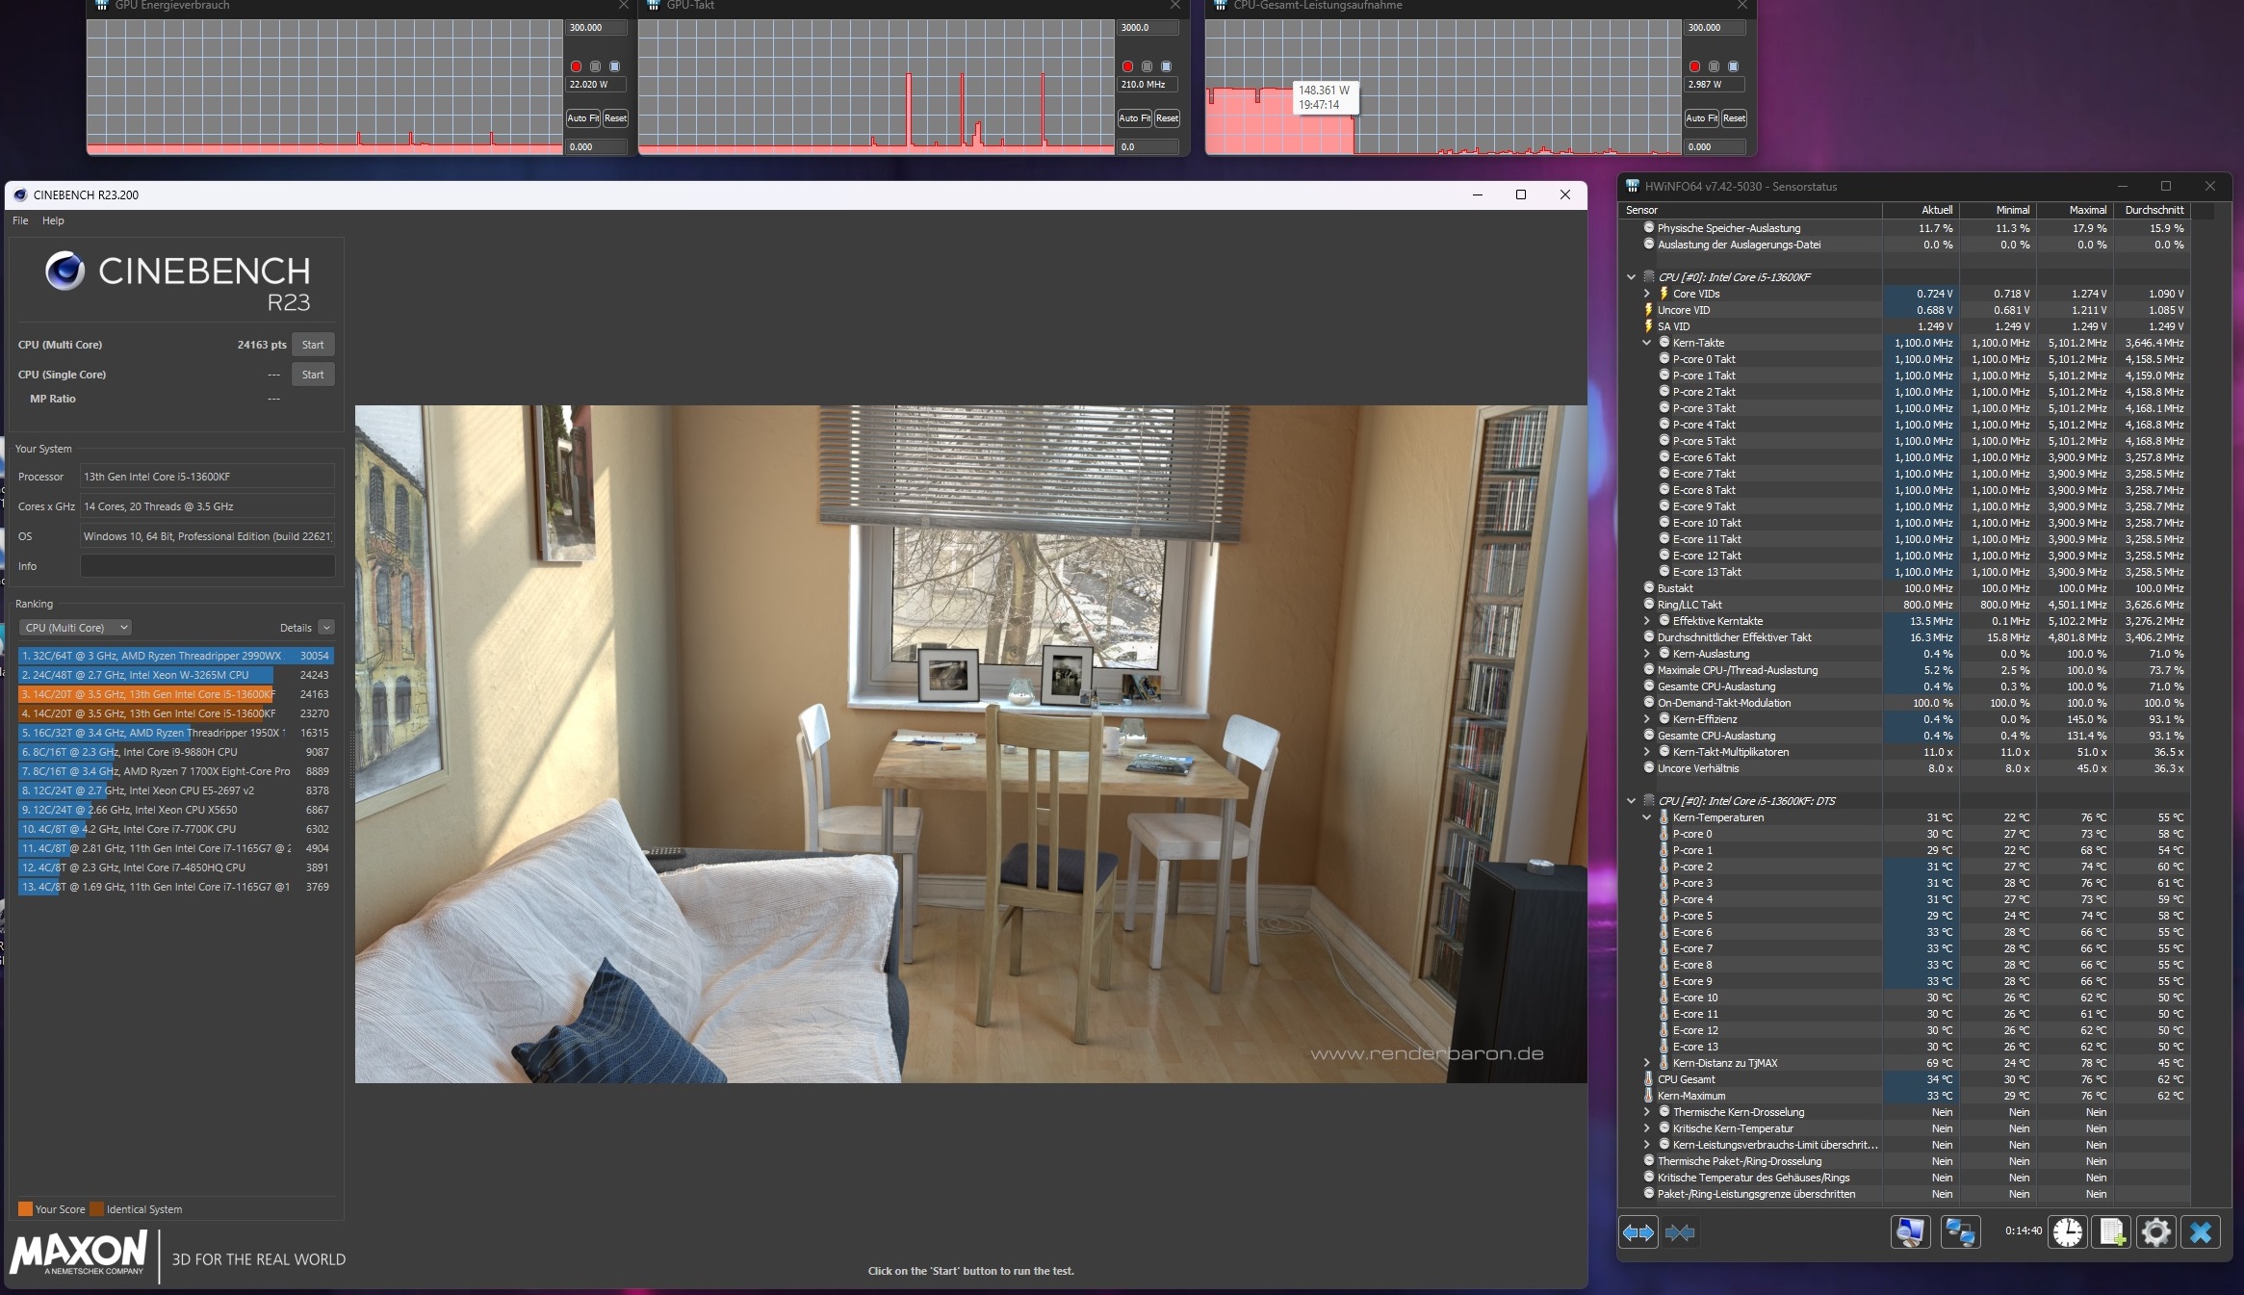Select the gray background option in GPU-Takt window
The image size is (2244, 1295).
[x=1146, y=66]
